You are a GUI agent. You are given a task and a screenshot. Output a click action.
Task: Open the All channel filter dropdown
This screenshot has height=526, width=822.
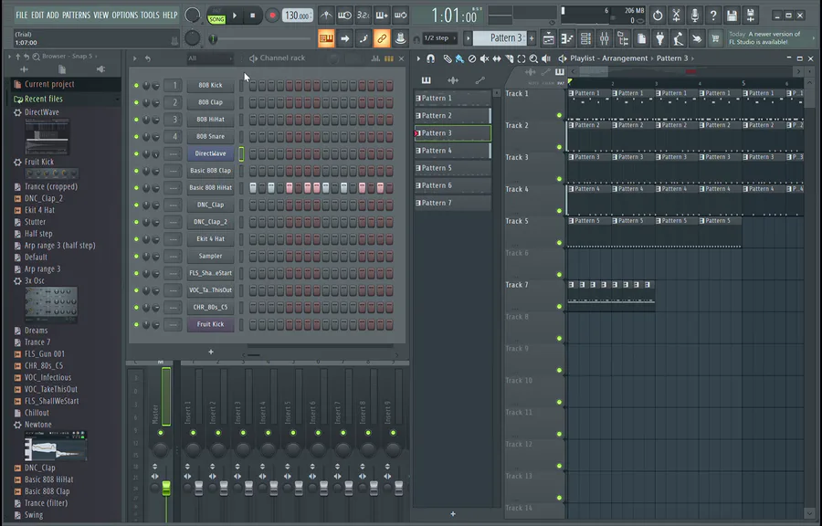click(x=210, y=58)
